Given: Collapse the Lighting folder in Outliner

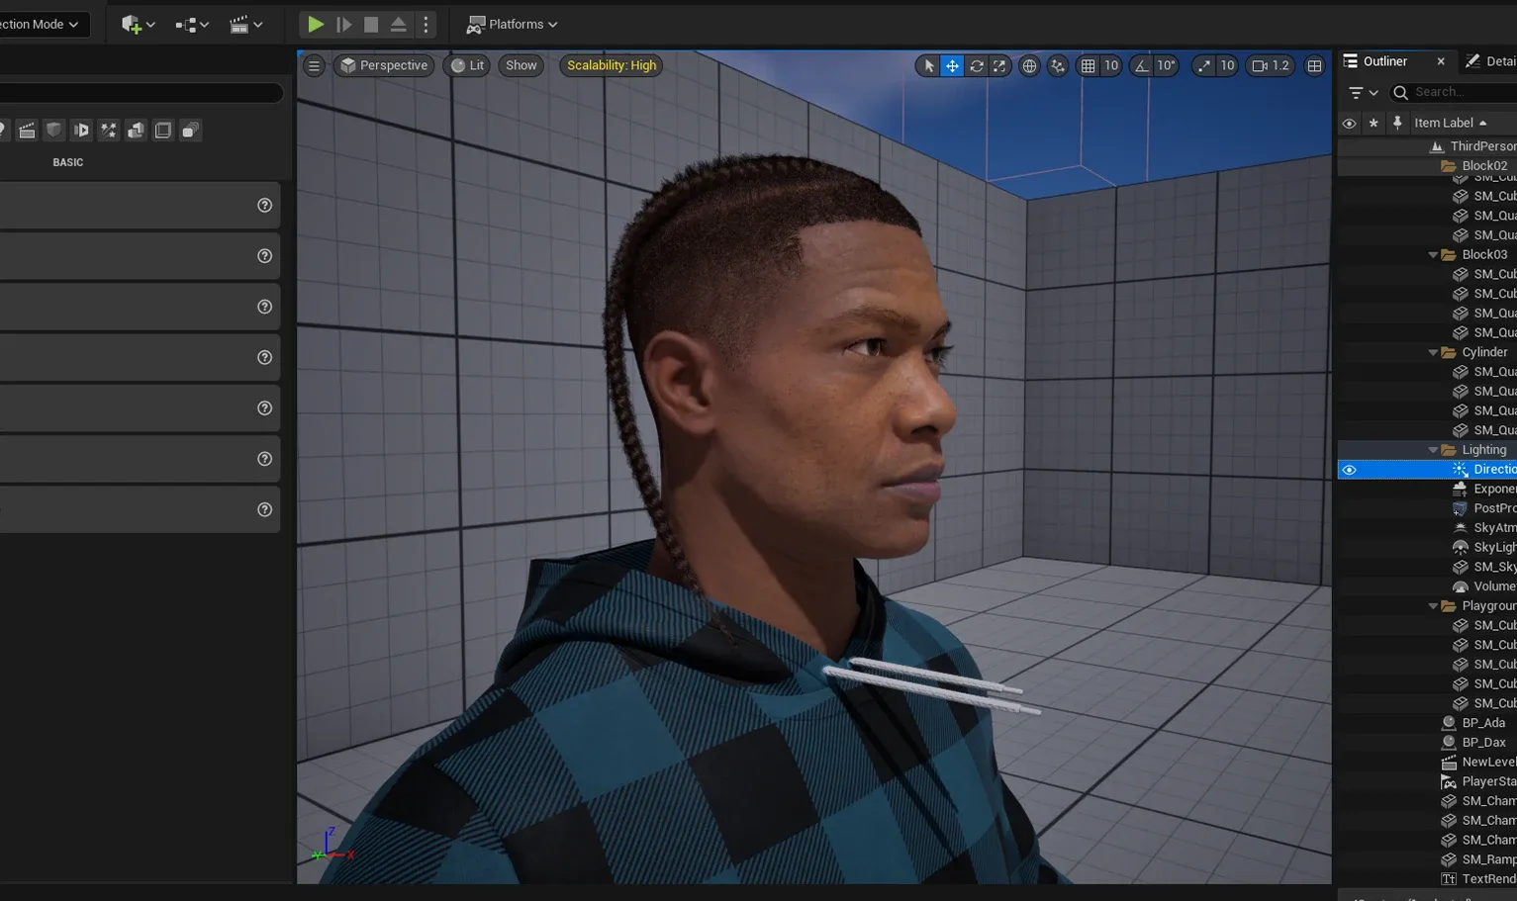Looking at the screenshot, I should 1433,450.
